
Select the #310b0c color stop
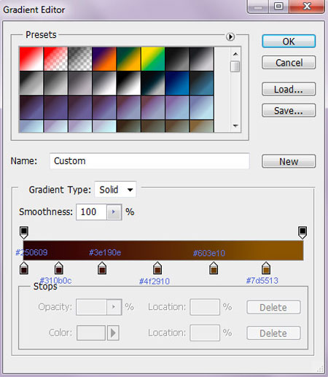click(59, 268)
